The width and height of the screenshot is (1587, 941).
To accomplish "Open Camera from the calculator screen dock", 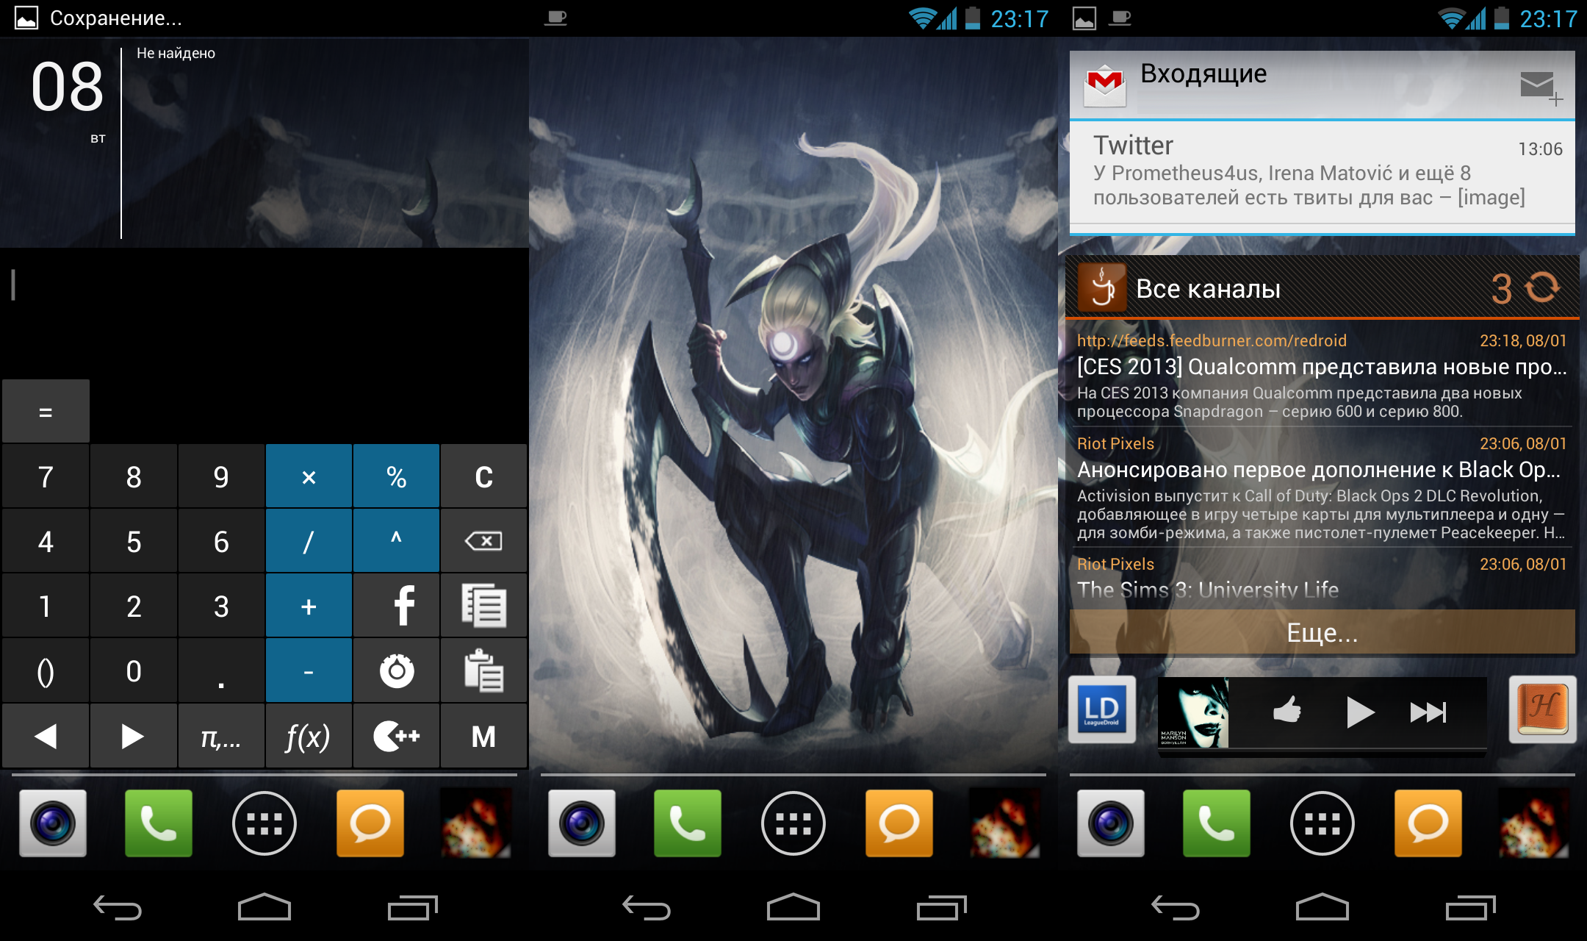I will coord(53,823).
